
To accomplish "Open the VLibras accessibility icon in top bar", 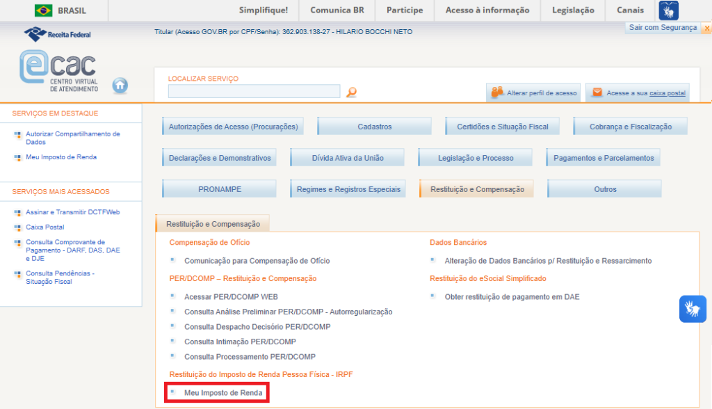I will coord(668,10).
